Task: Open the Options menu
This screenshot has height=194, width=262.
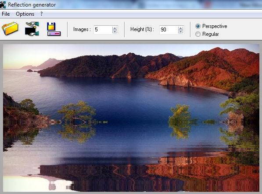Action: (25, 14)
